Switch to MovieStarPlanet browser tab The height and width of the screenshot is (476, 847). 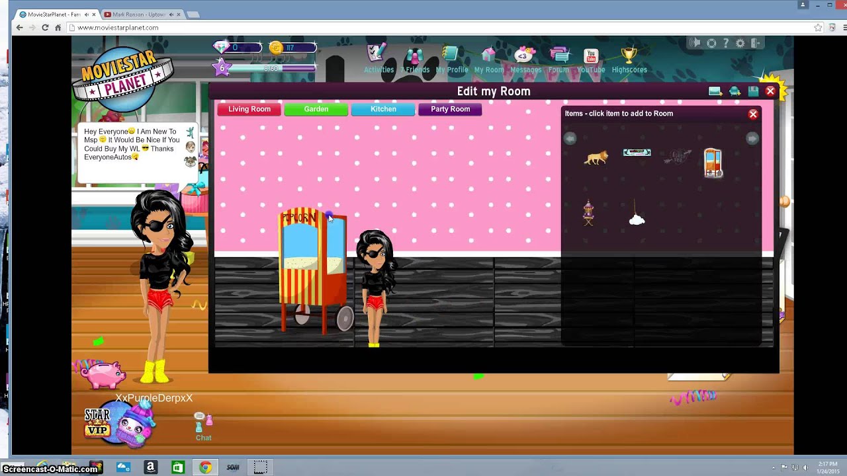[x=56, y=14]
